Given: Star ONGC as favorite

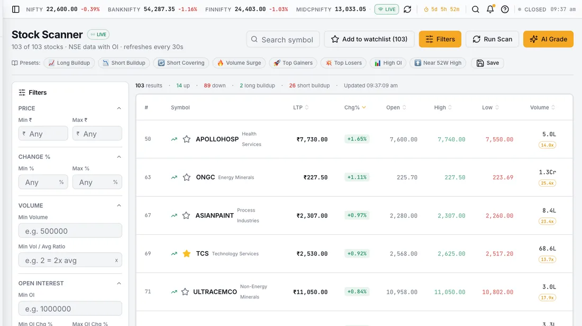Looking at the screenshot, I should click(187, 177).
